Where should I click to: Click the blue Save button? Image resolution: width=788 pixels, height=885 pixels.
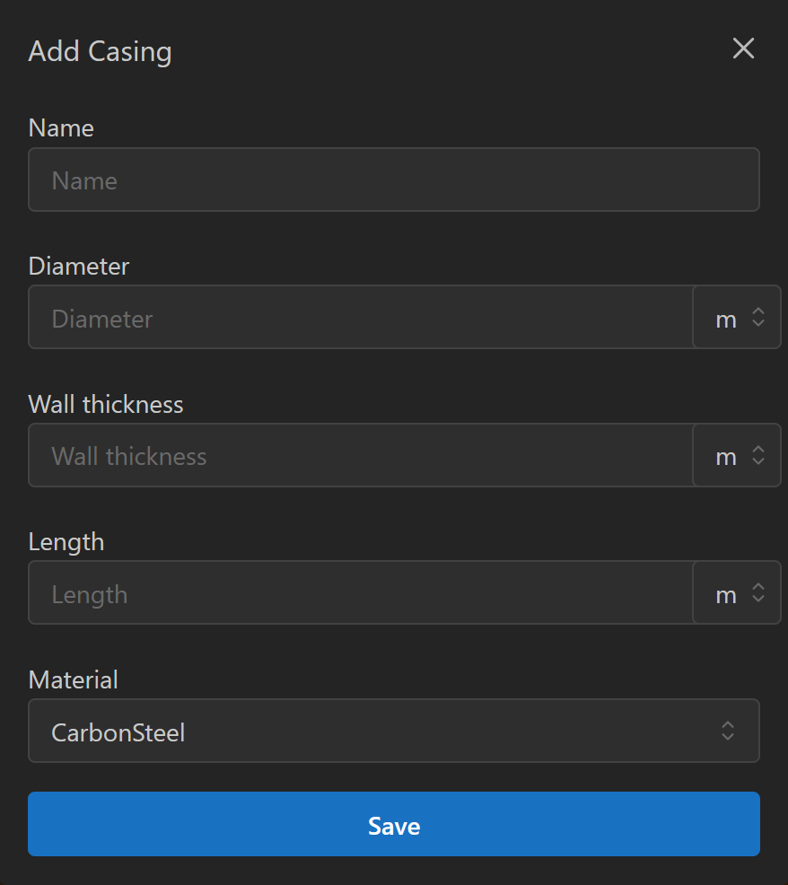[x=394, y=824]
